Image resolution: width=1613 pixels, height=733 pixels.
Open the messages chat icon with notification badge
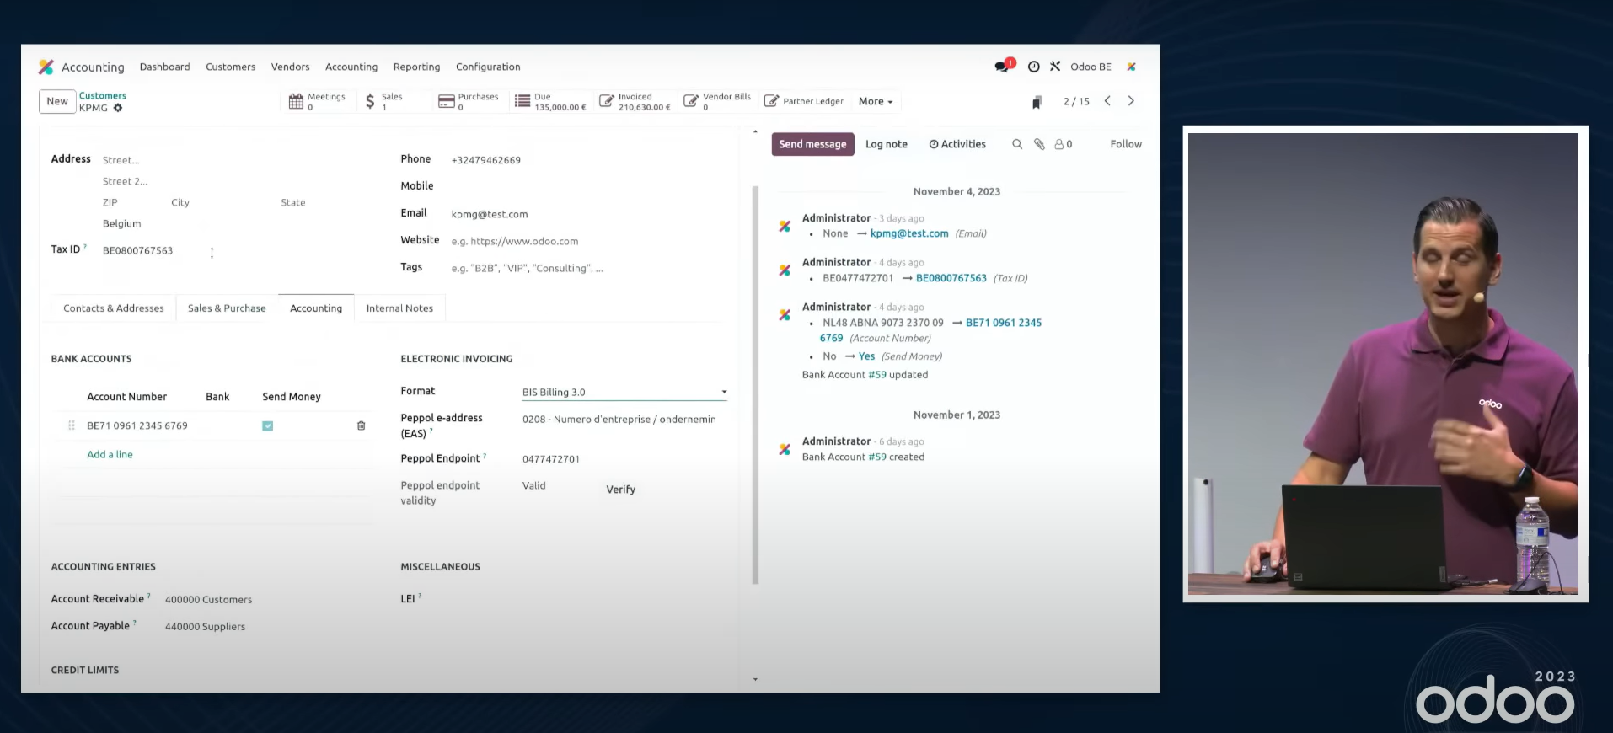(1003, 66)
